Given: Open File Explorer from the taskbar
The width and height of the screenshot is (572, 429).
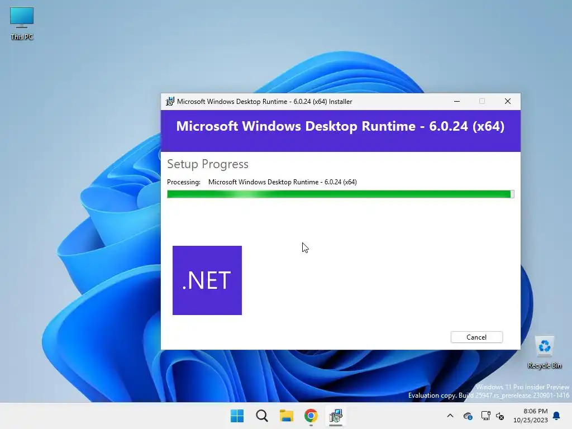Looking at the screenshot, I should [287, 416].
